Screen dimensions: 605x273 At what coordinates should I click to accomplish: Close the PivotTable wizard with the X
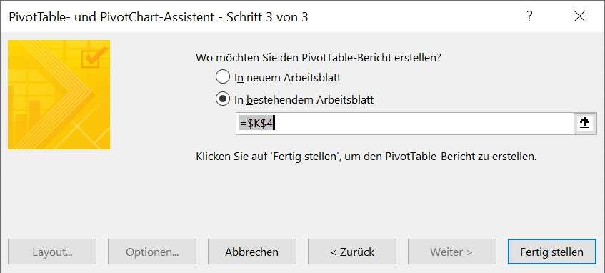[x=579, y=16]
